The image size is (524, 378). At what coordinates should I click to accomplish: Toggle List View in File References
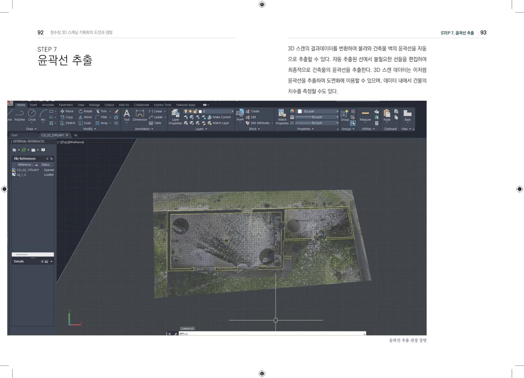(x=47, y=159)
